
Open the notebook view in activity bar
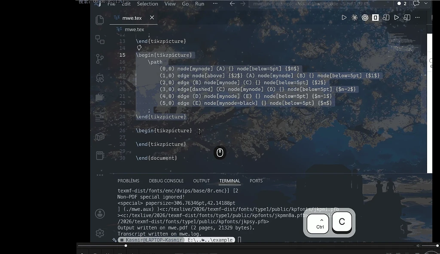(100, 156)
